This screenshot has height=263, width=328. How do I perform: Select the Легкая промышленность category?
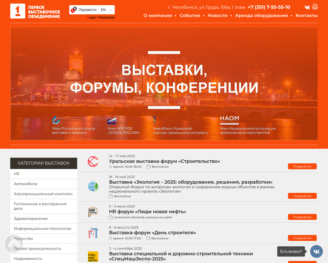coord(44,249)
